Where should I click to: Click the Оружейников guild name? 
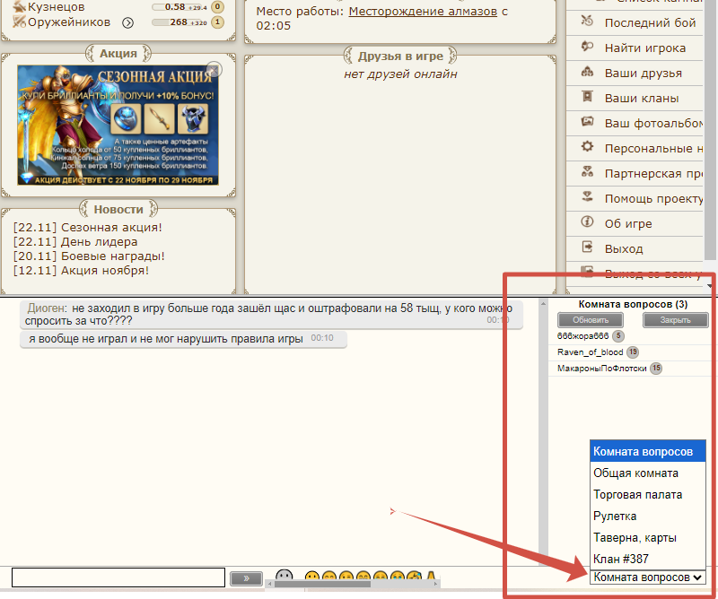pyautogui.click(x=69, y=22)
